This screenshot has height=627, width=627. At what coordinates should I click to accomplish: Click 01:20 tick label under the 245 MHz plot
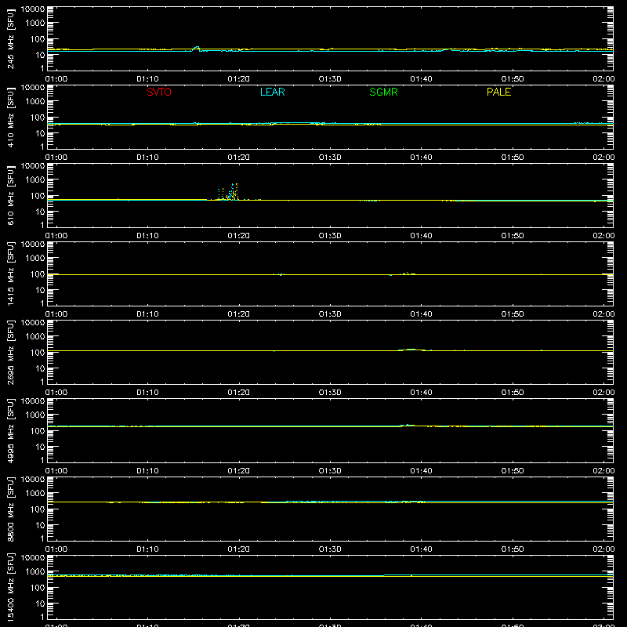pyautogui.click(x=239, y=79)
